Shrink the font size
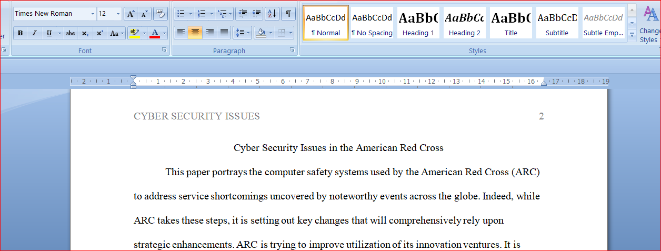The height and width of the screenshot is (251, 661). tap(144, 14)
